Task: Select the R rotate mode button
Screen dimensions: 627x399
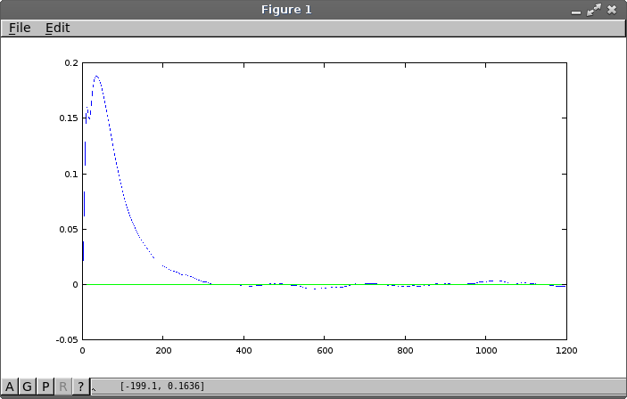Action: point(62,387)
